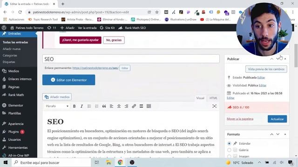298x167 pixels.
Task: Select the Imagen post format
Action: pos(229,156)
